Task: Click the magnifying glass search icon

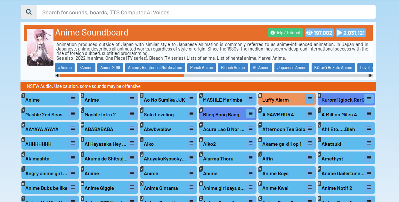Action: pos(29,12)
